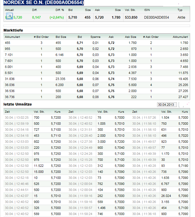Click the trade time 12:31:51
This screenshot has width=195, height=217.
[86, 130]
